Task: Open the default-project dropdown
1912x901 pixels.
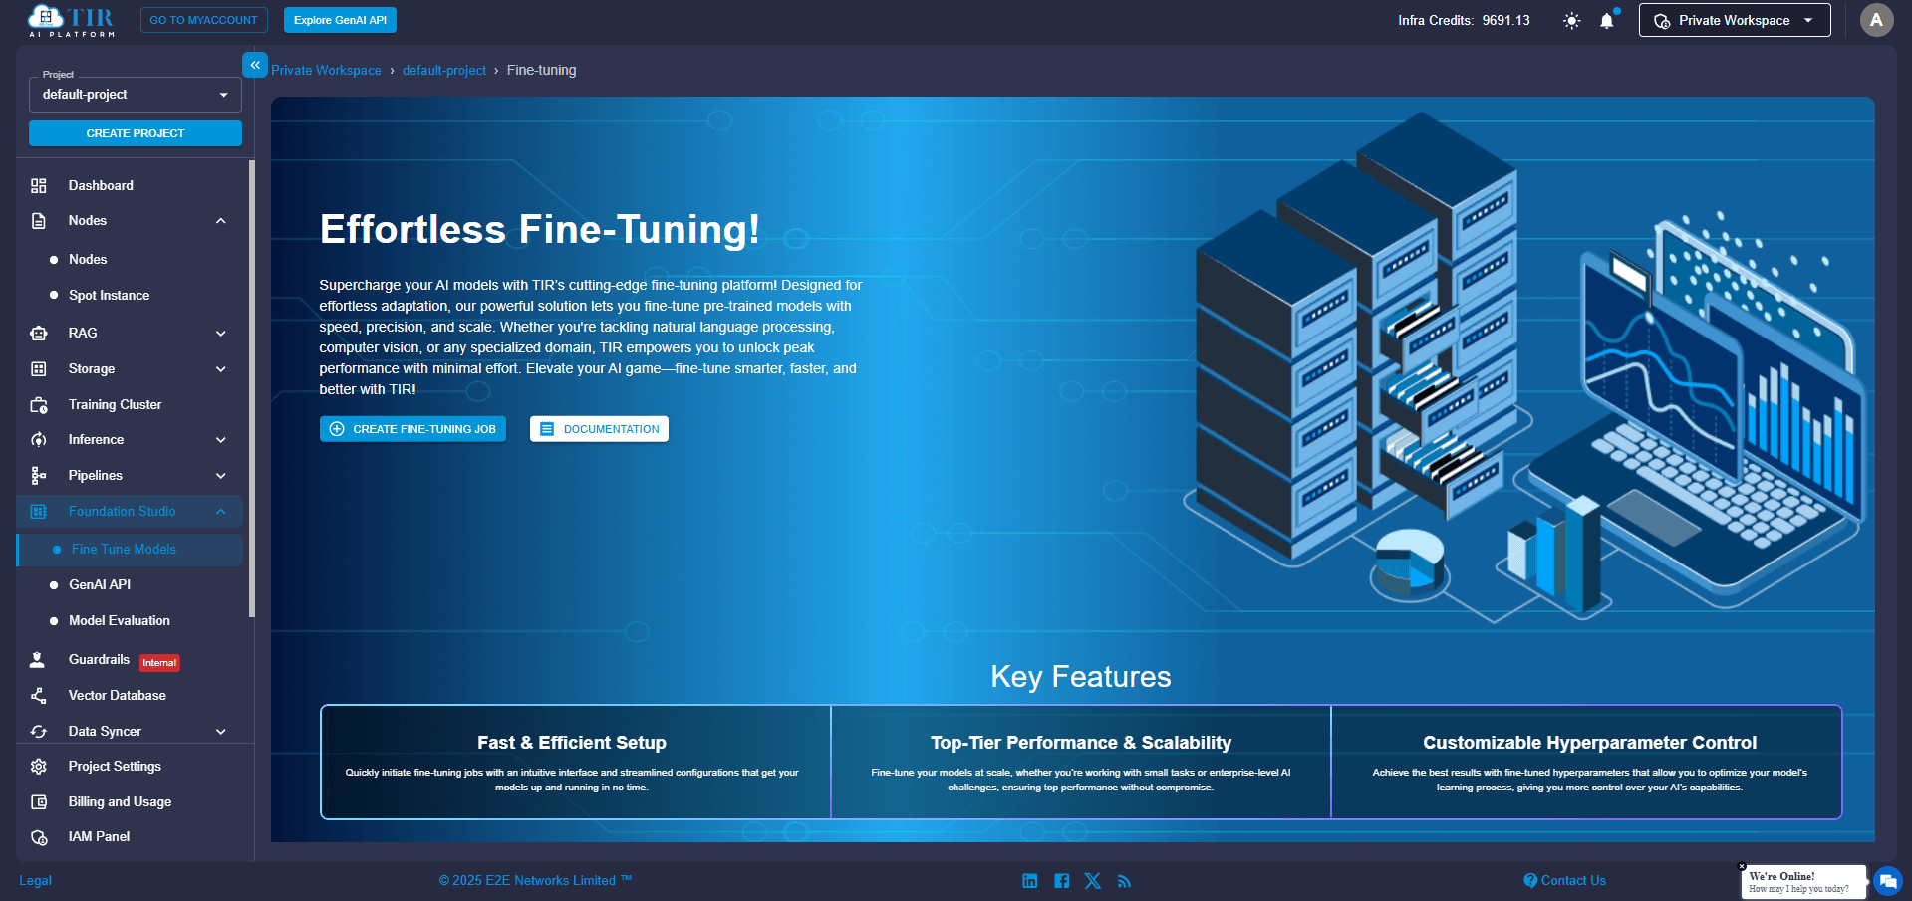Action: point(136,95)
